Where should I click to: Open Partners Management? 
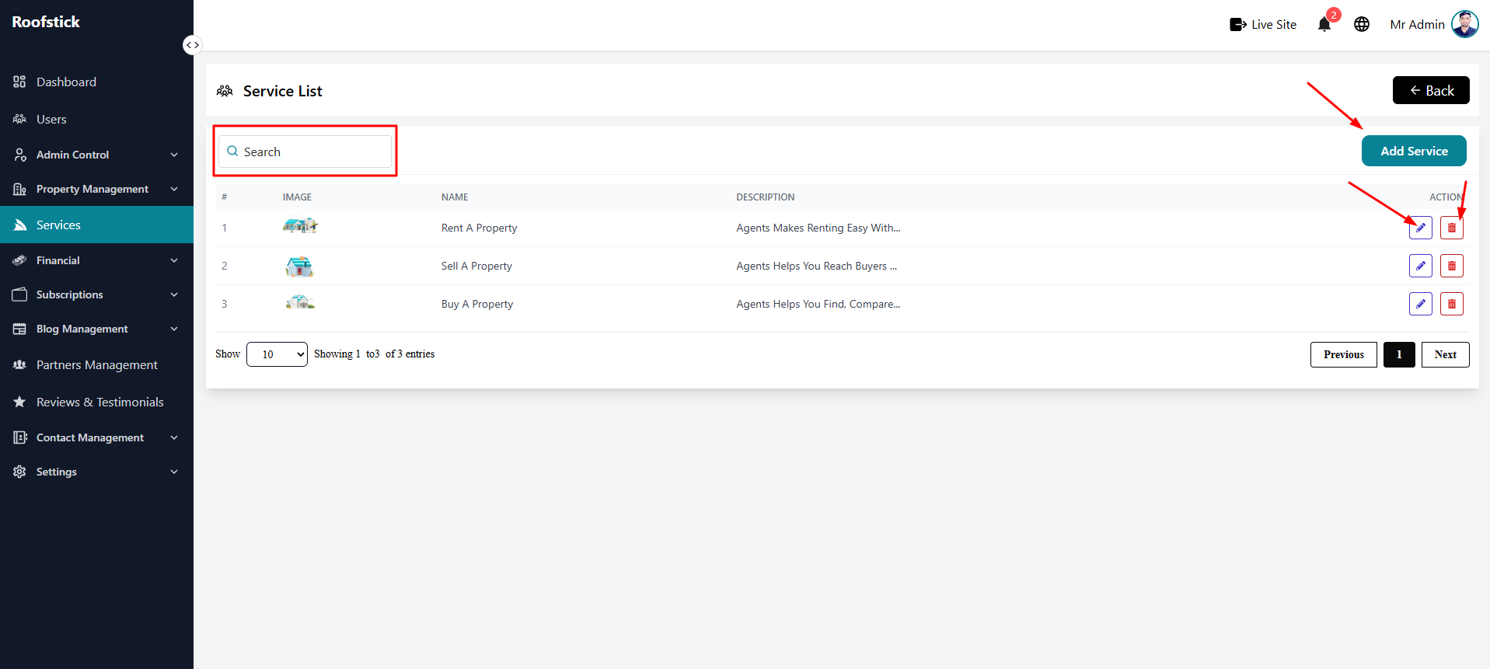click(96, 364)
